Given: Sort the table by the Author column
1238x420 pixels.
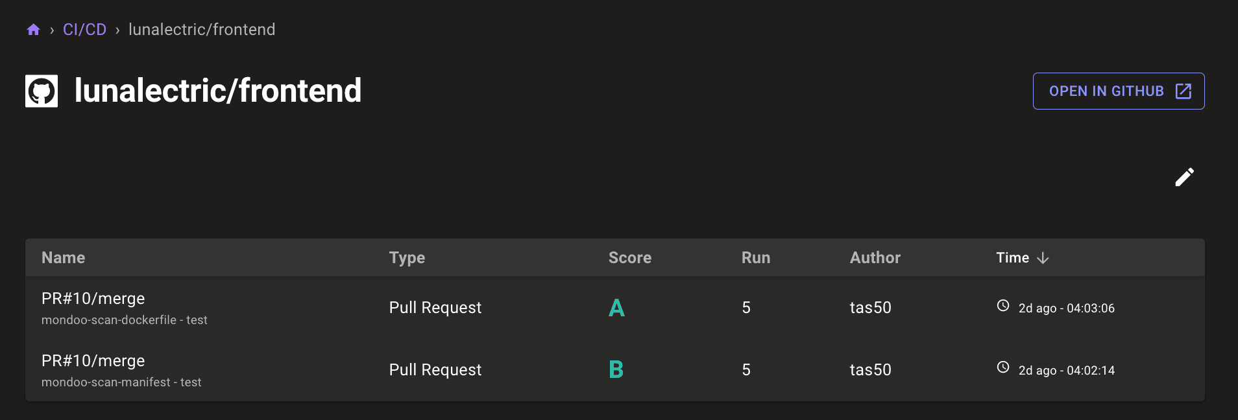Looking at the screenshot, I should [x=875, y=257].
